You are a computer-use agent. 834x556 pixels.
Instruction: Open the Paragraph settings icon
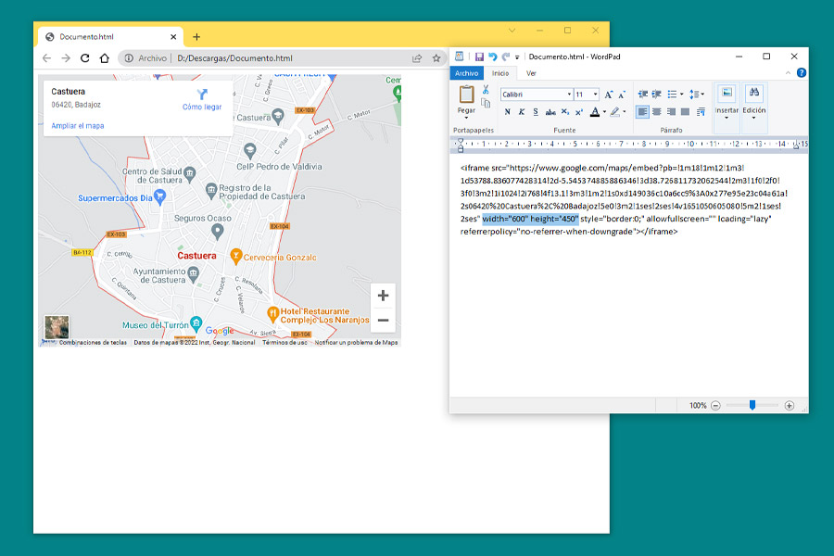pos(701,112)
